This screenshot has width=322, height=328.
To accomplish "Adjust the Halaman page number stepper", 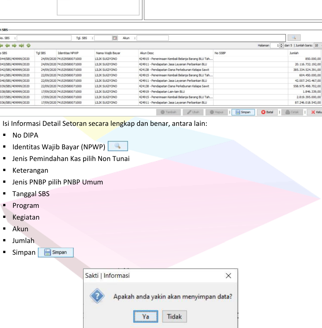I will pos(281,46).
